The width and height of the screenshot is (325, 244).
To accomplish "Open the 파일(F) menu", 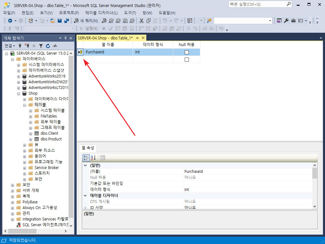I will (x=9, y=13).
